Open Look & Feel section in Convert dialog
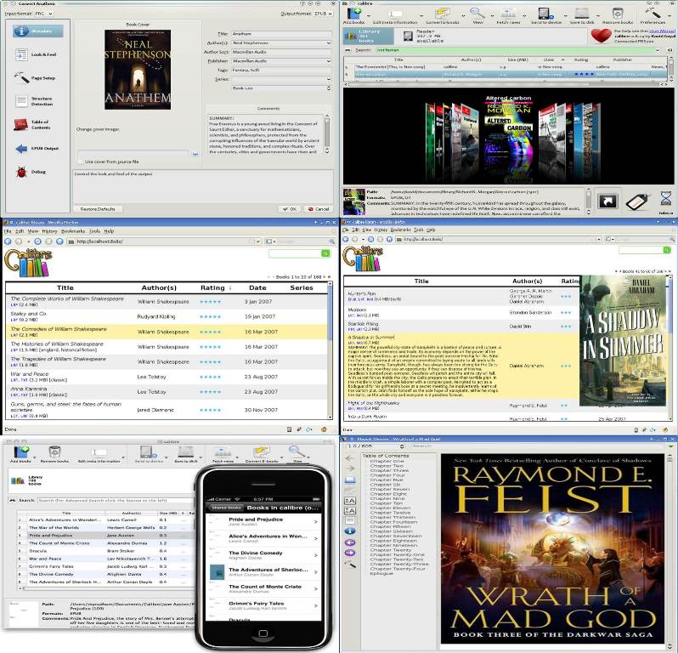 pyautogui.click(x=37, y=55)
